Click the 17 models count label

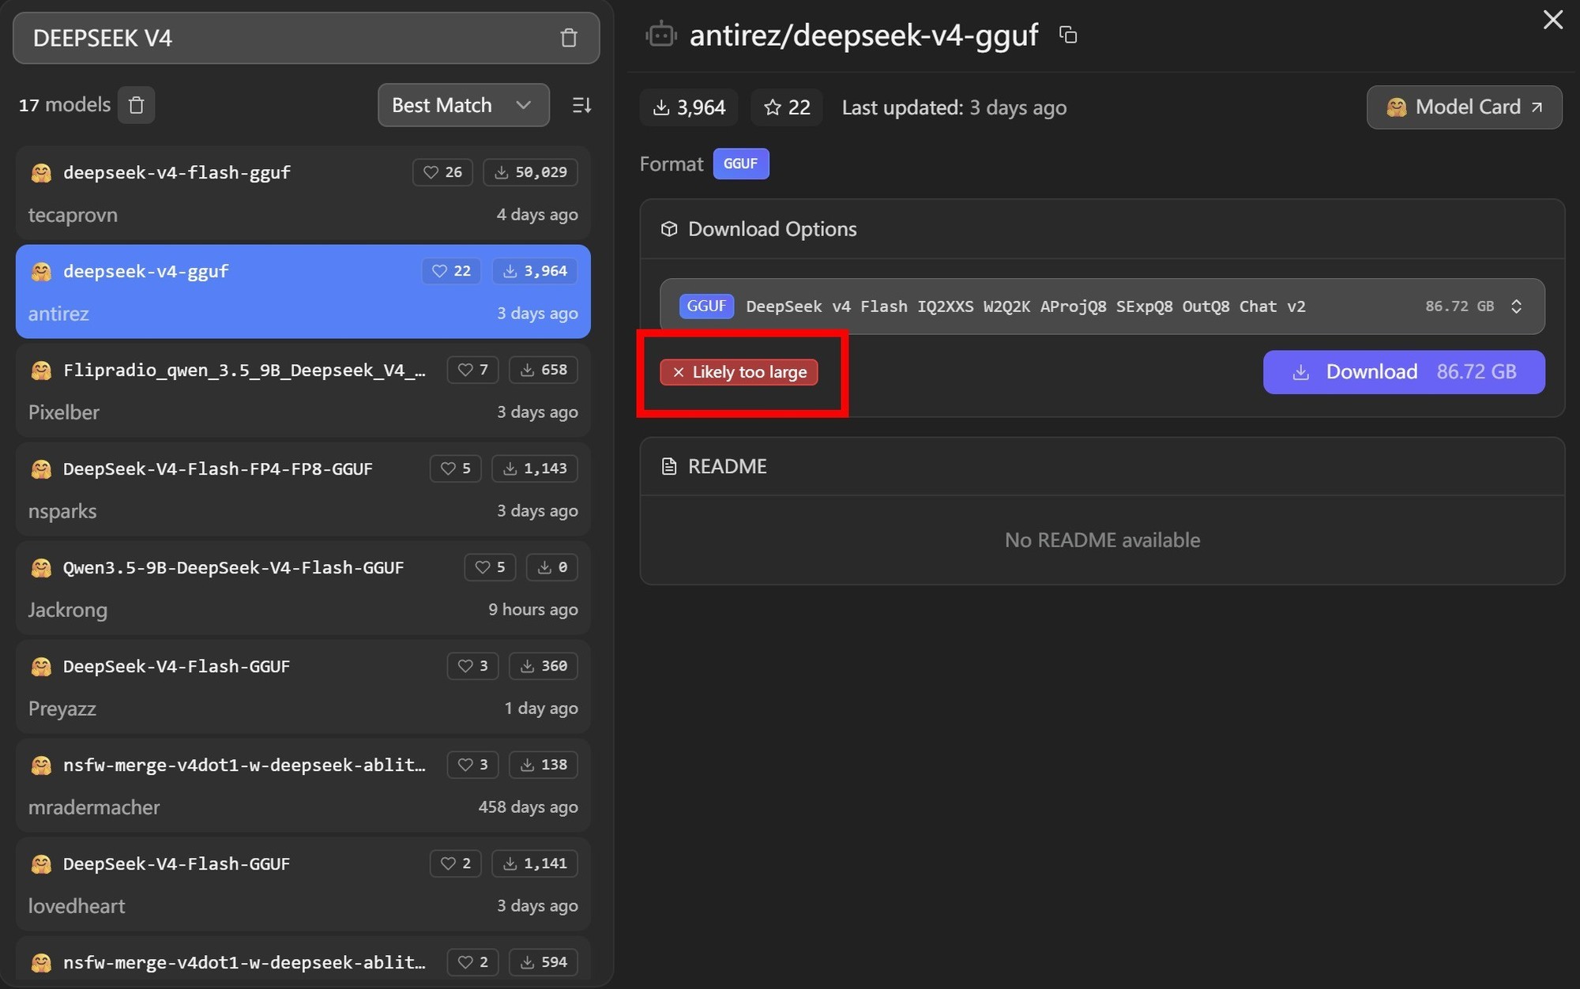point(65,105)
